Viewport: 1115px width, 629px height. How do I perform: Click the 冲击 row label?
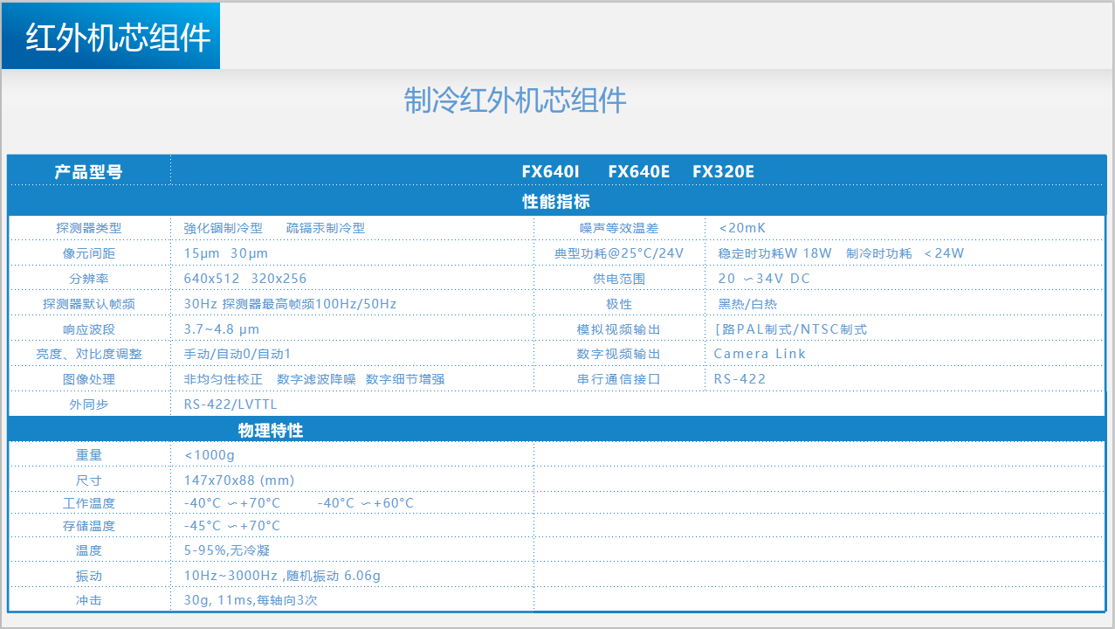click(89, 601)
